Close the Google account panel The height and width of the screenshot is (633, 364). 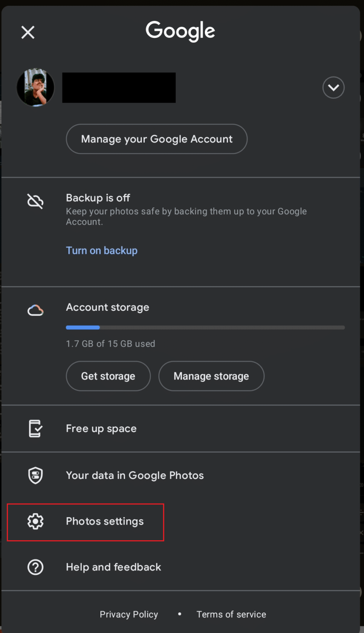pos(28,32)
